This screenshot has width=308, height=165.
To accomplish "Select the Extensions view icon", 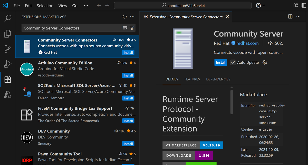I will 8,79.
